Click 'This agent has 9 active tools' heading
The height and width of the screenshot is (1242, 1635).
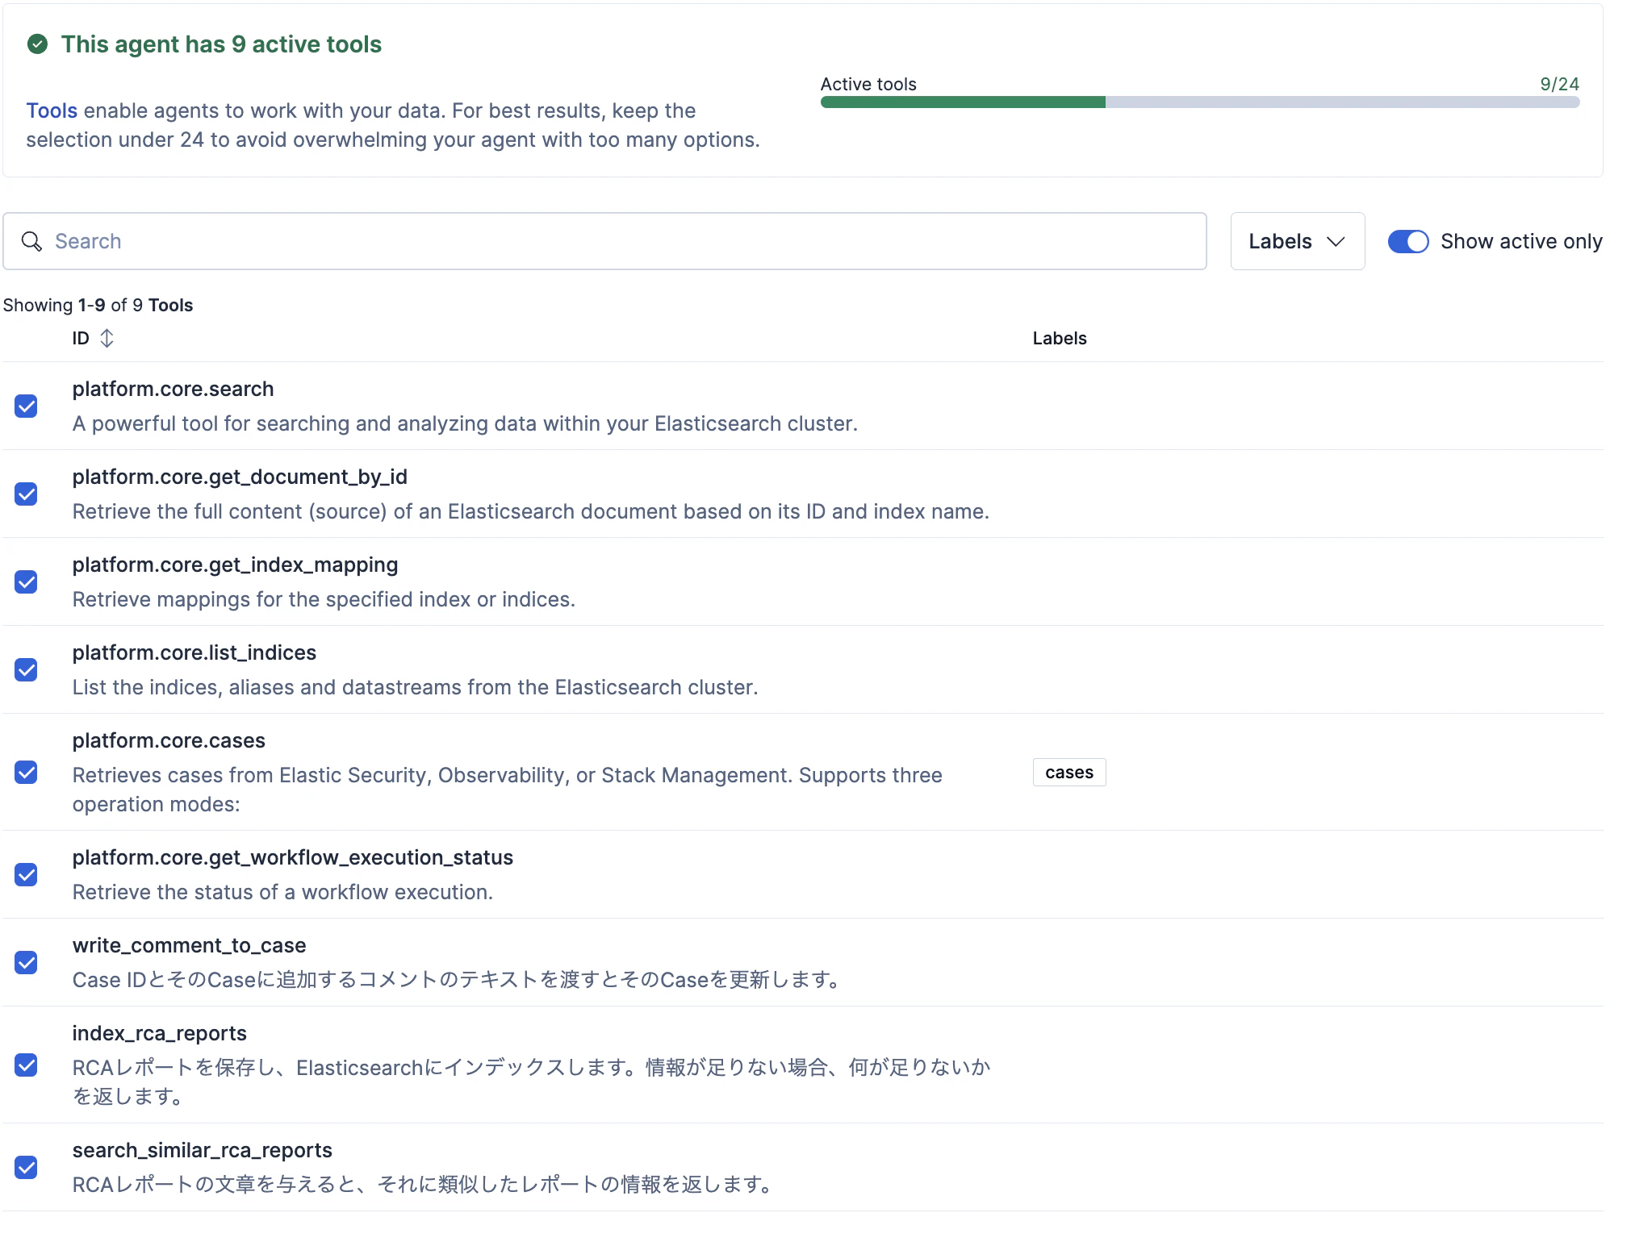click(221, 44)
